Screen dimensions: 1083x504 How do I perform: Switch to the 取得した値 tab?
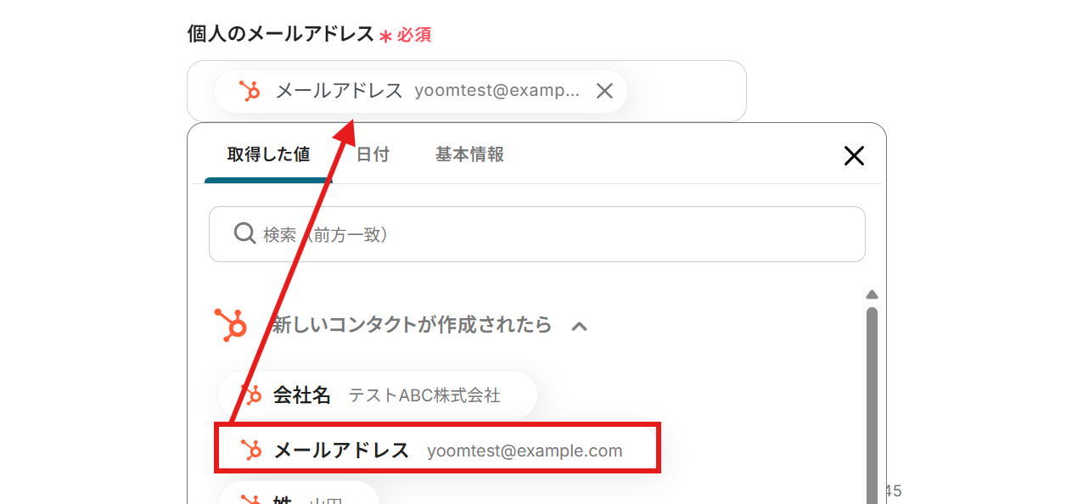point(268,154)
